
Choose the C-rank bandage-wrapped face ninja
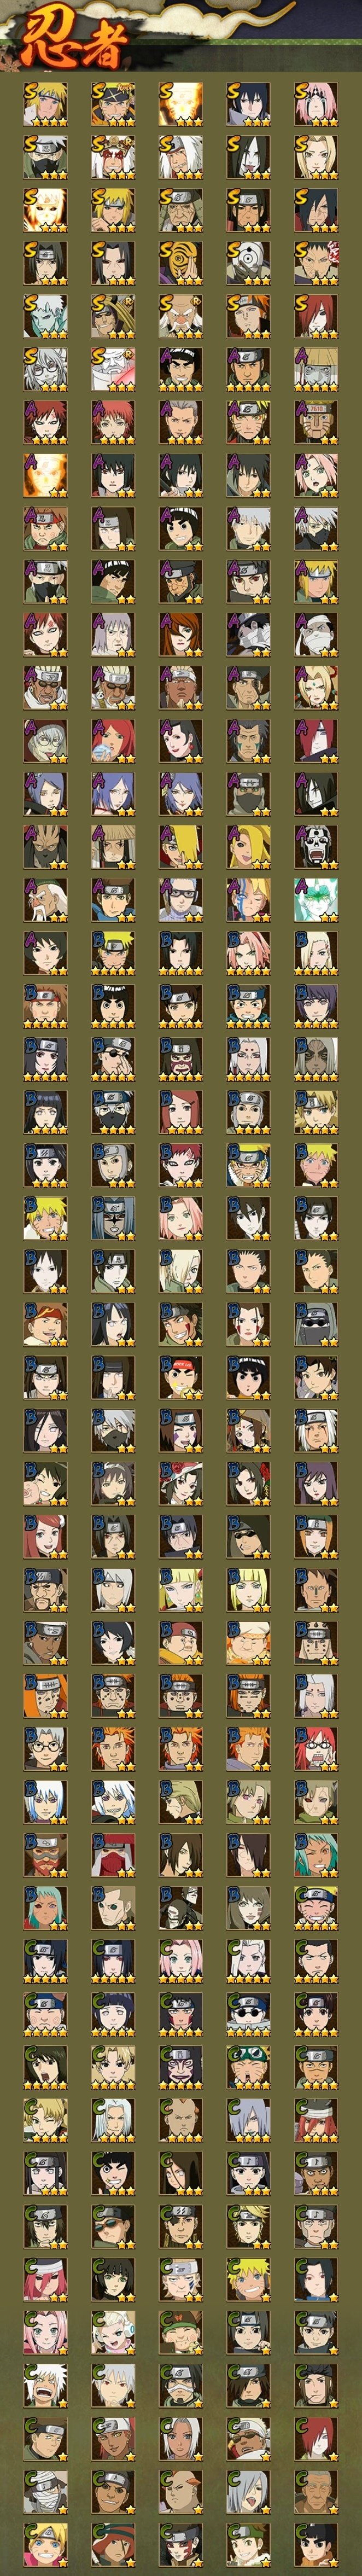tap(45, 2489)
